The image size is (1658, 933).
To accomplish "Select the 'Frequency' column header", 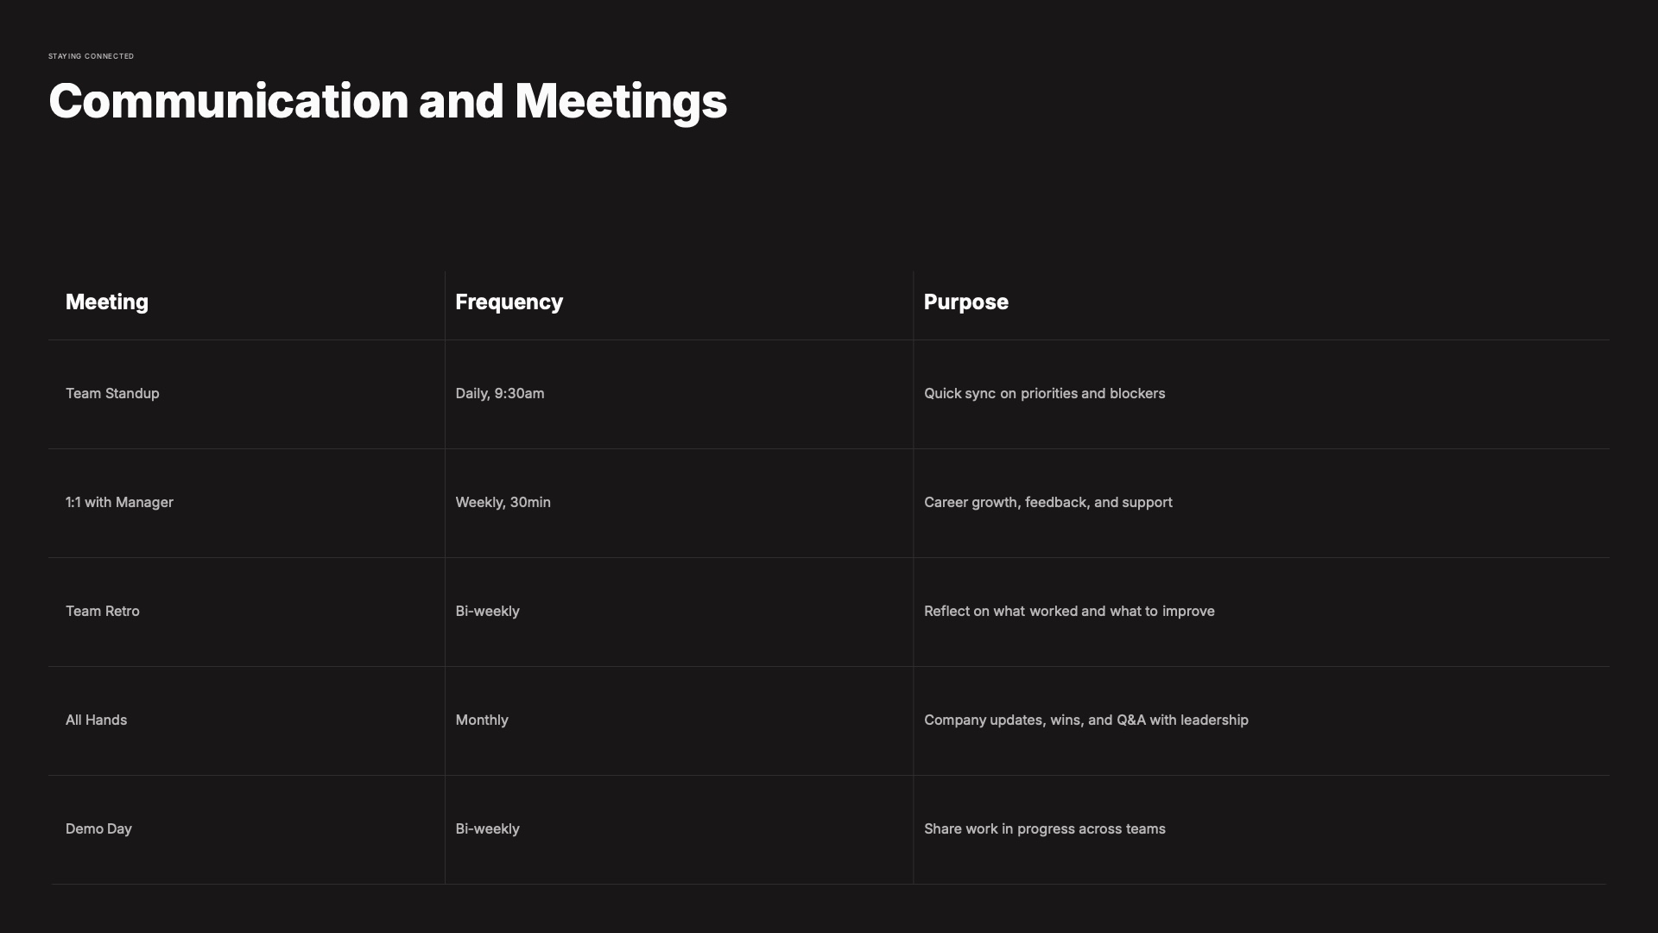I will tap(509, 302).
